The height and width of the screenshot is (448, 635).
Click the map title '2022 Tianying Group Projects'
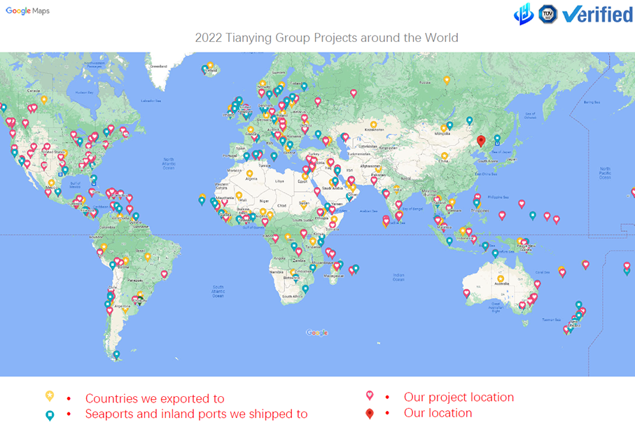pos(326,38)
